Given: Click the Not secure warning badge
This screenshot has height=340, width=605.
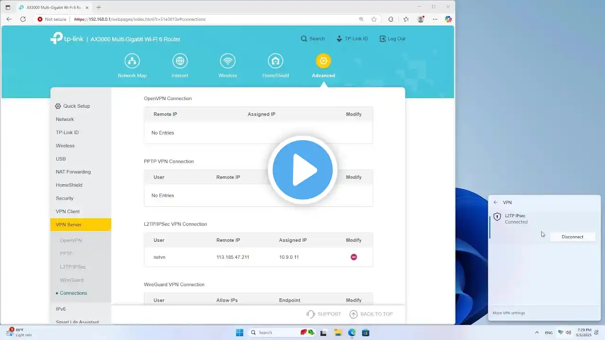Looking at the screenshot, I should (52, 19).
